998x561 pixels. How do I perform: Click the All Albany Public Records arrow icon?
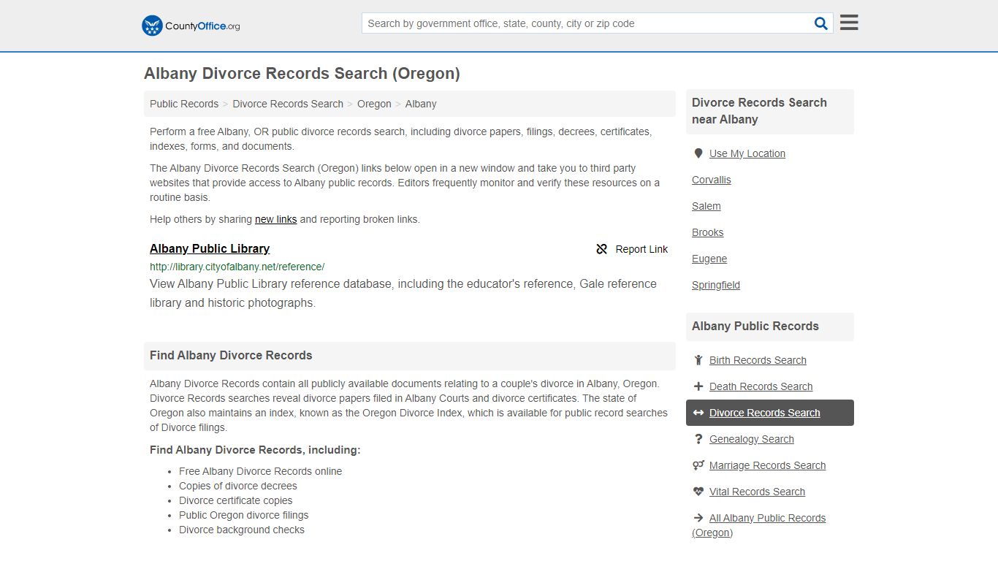tap(698, 518)
